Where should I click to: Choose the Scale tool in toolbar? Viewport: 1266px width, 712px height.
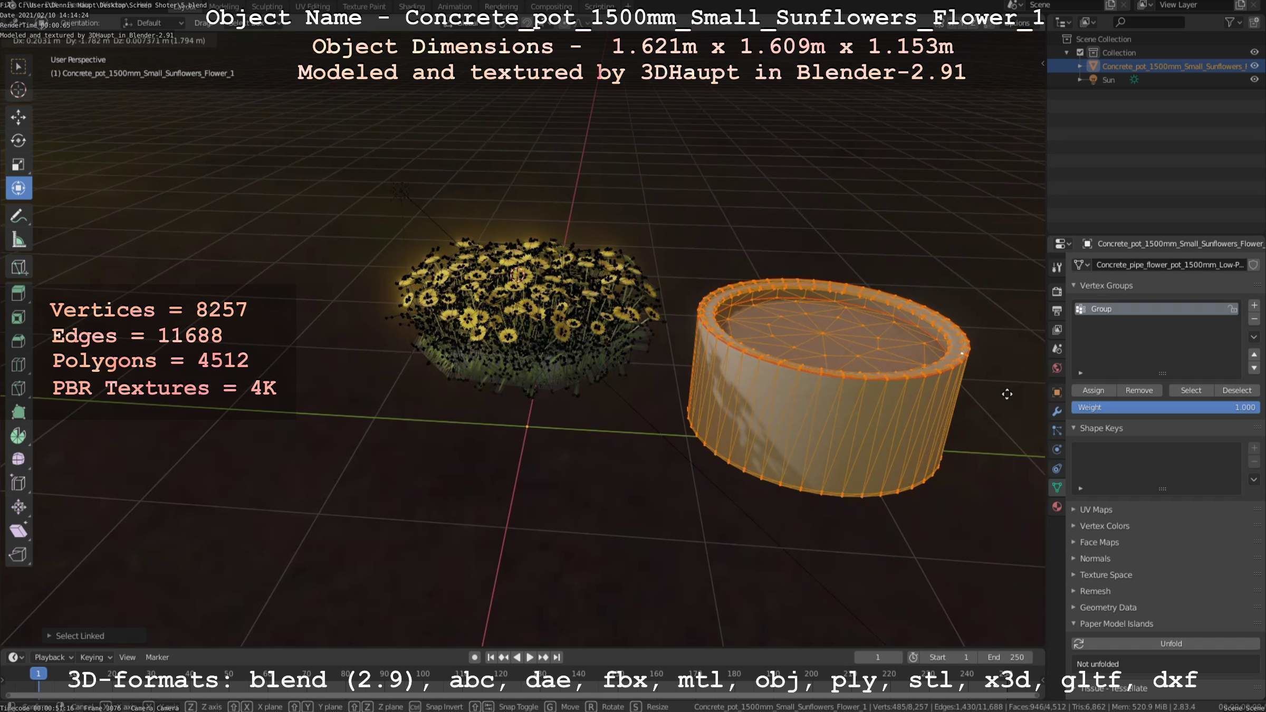18,165
